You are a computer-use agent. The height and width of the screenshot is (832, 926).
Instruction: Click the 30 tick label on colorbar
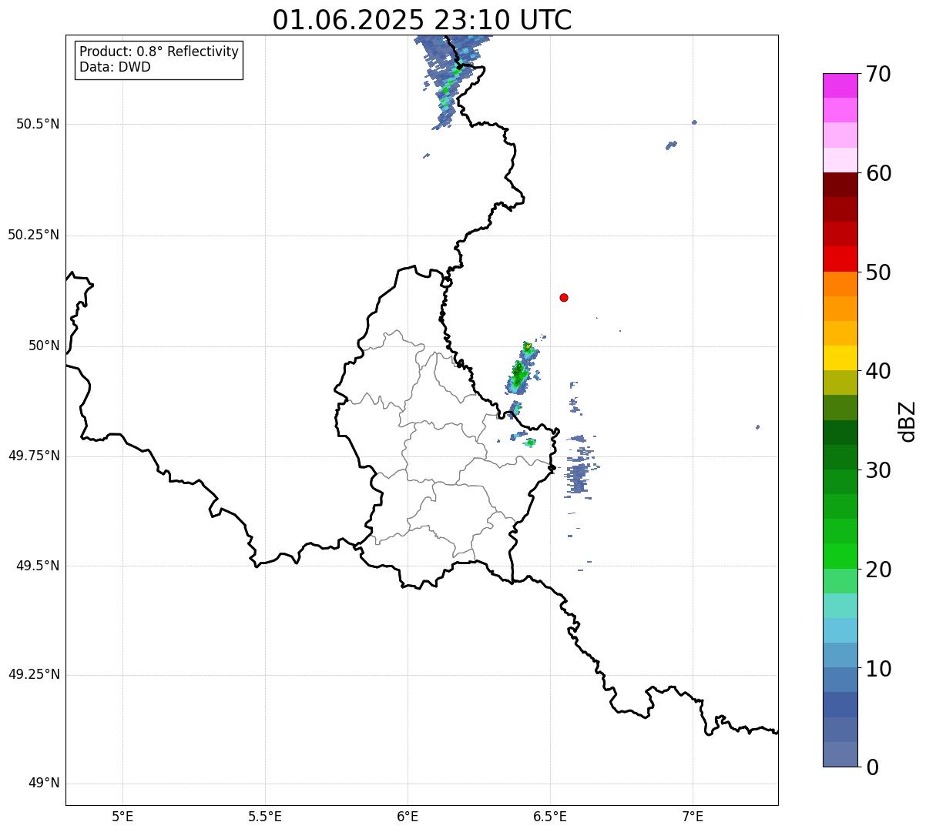(878, 470)
